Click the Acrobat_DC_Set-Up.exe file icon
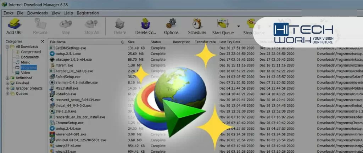The width and height of the screenshot is (363, 153). (x=52, y=71)
